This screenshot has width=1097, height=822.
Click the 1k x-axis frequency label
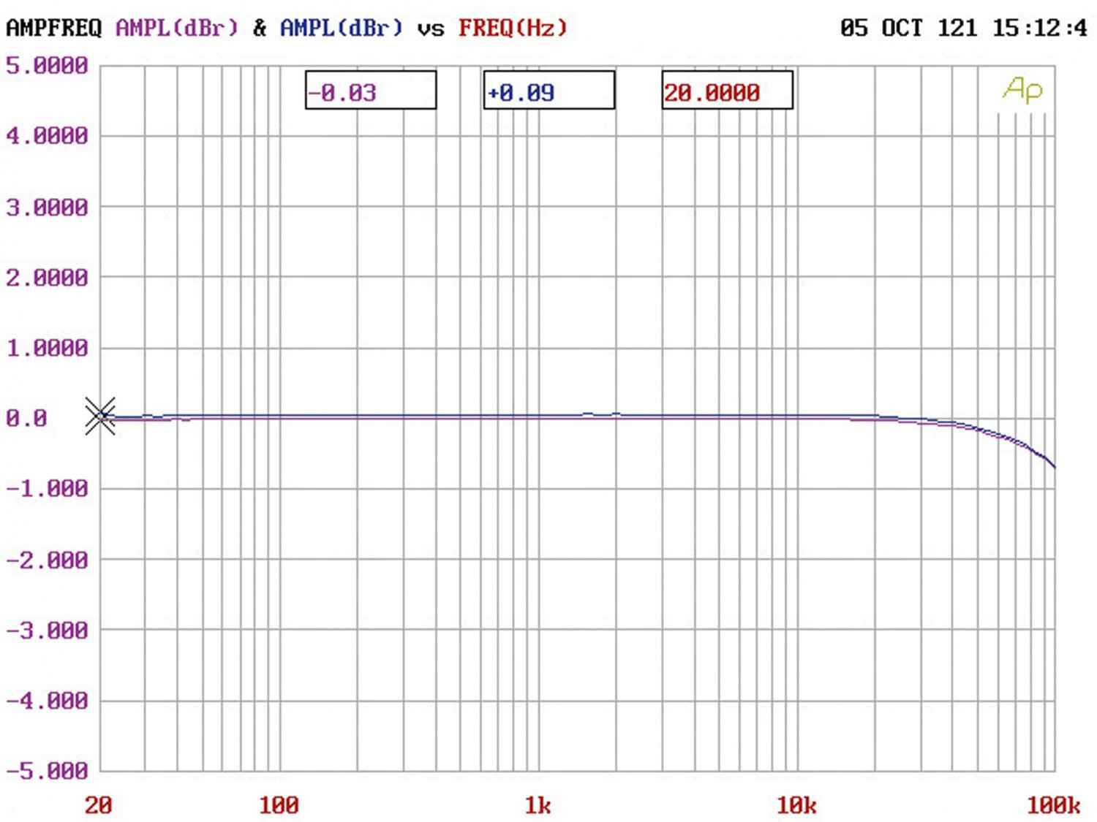pyautogui.click(x=538, y=805)
